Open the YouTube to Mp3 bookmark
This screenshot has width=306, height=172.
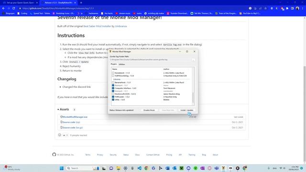[x=250, y=13]
